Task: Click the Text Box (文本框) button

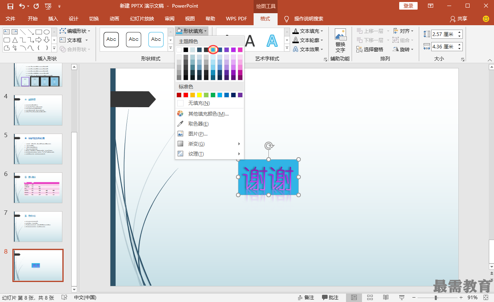Action: (74, 40)
